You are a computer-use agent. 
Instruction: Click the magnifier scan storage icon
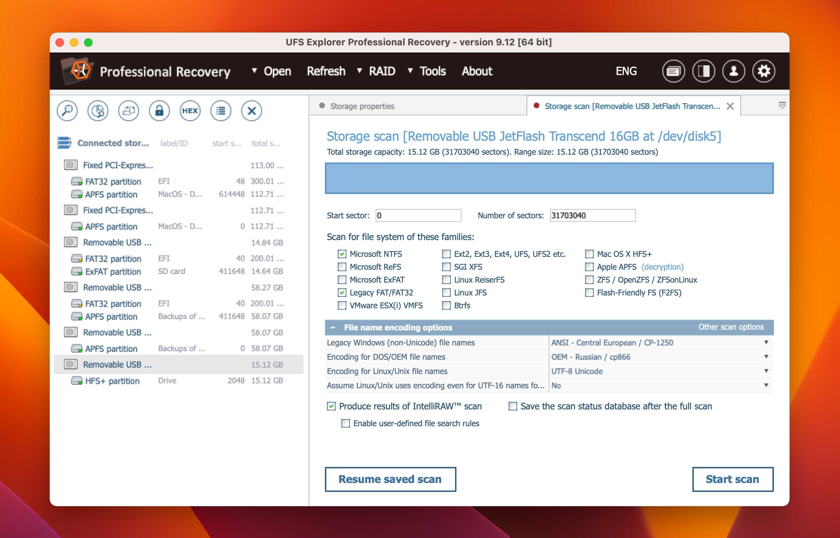pos(67,111)
